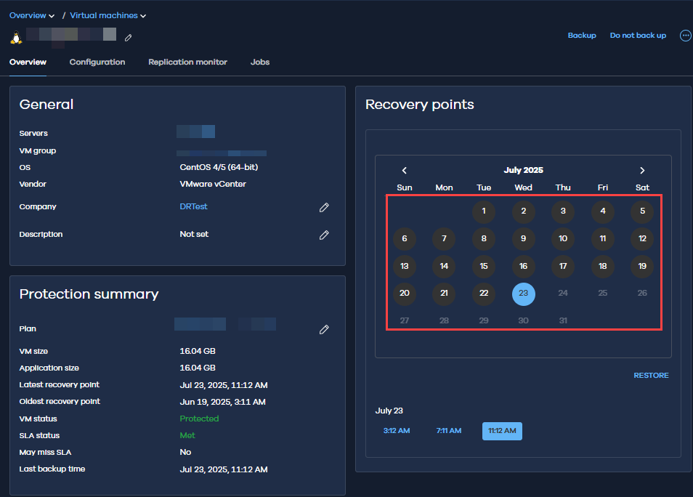Click the VM size 16.04 GB value
This screenshot has height=497, width=693.
coord(198,351)
